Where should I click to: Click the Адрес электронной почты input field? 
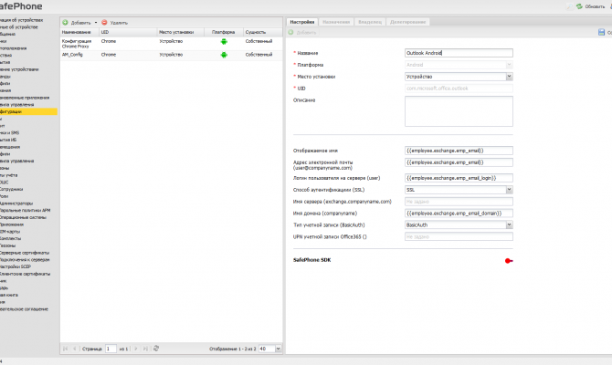tap(459, 162)
